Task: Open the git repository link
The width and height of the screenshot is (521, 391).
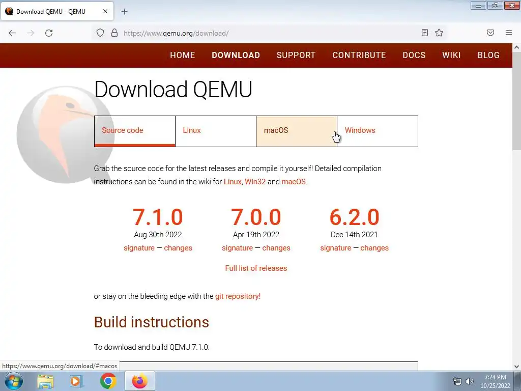Action: pos(238,296)
